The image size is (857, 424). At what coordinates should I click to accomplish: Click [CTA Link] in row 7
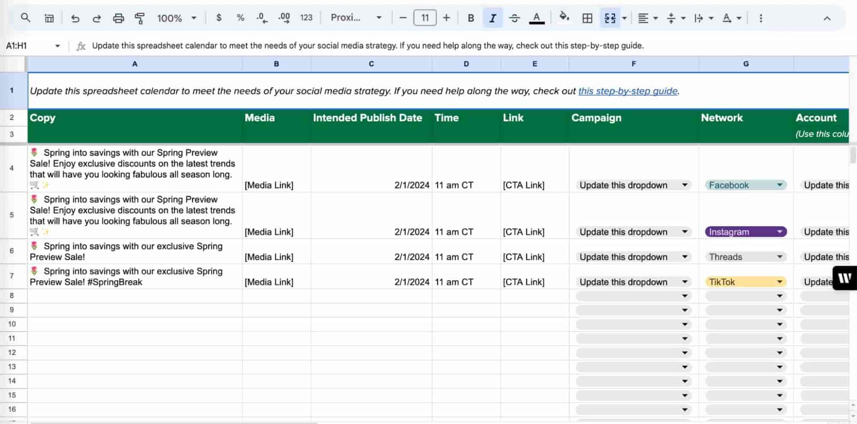pyautogui.click(x=523, y=282)
